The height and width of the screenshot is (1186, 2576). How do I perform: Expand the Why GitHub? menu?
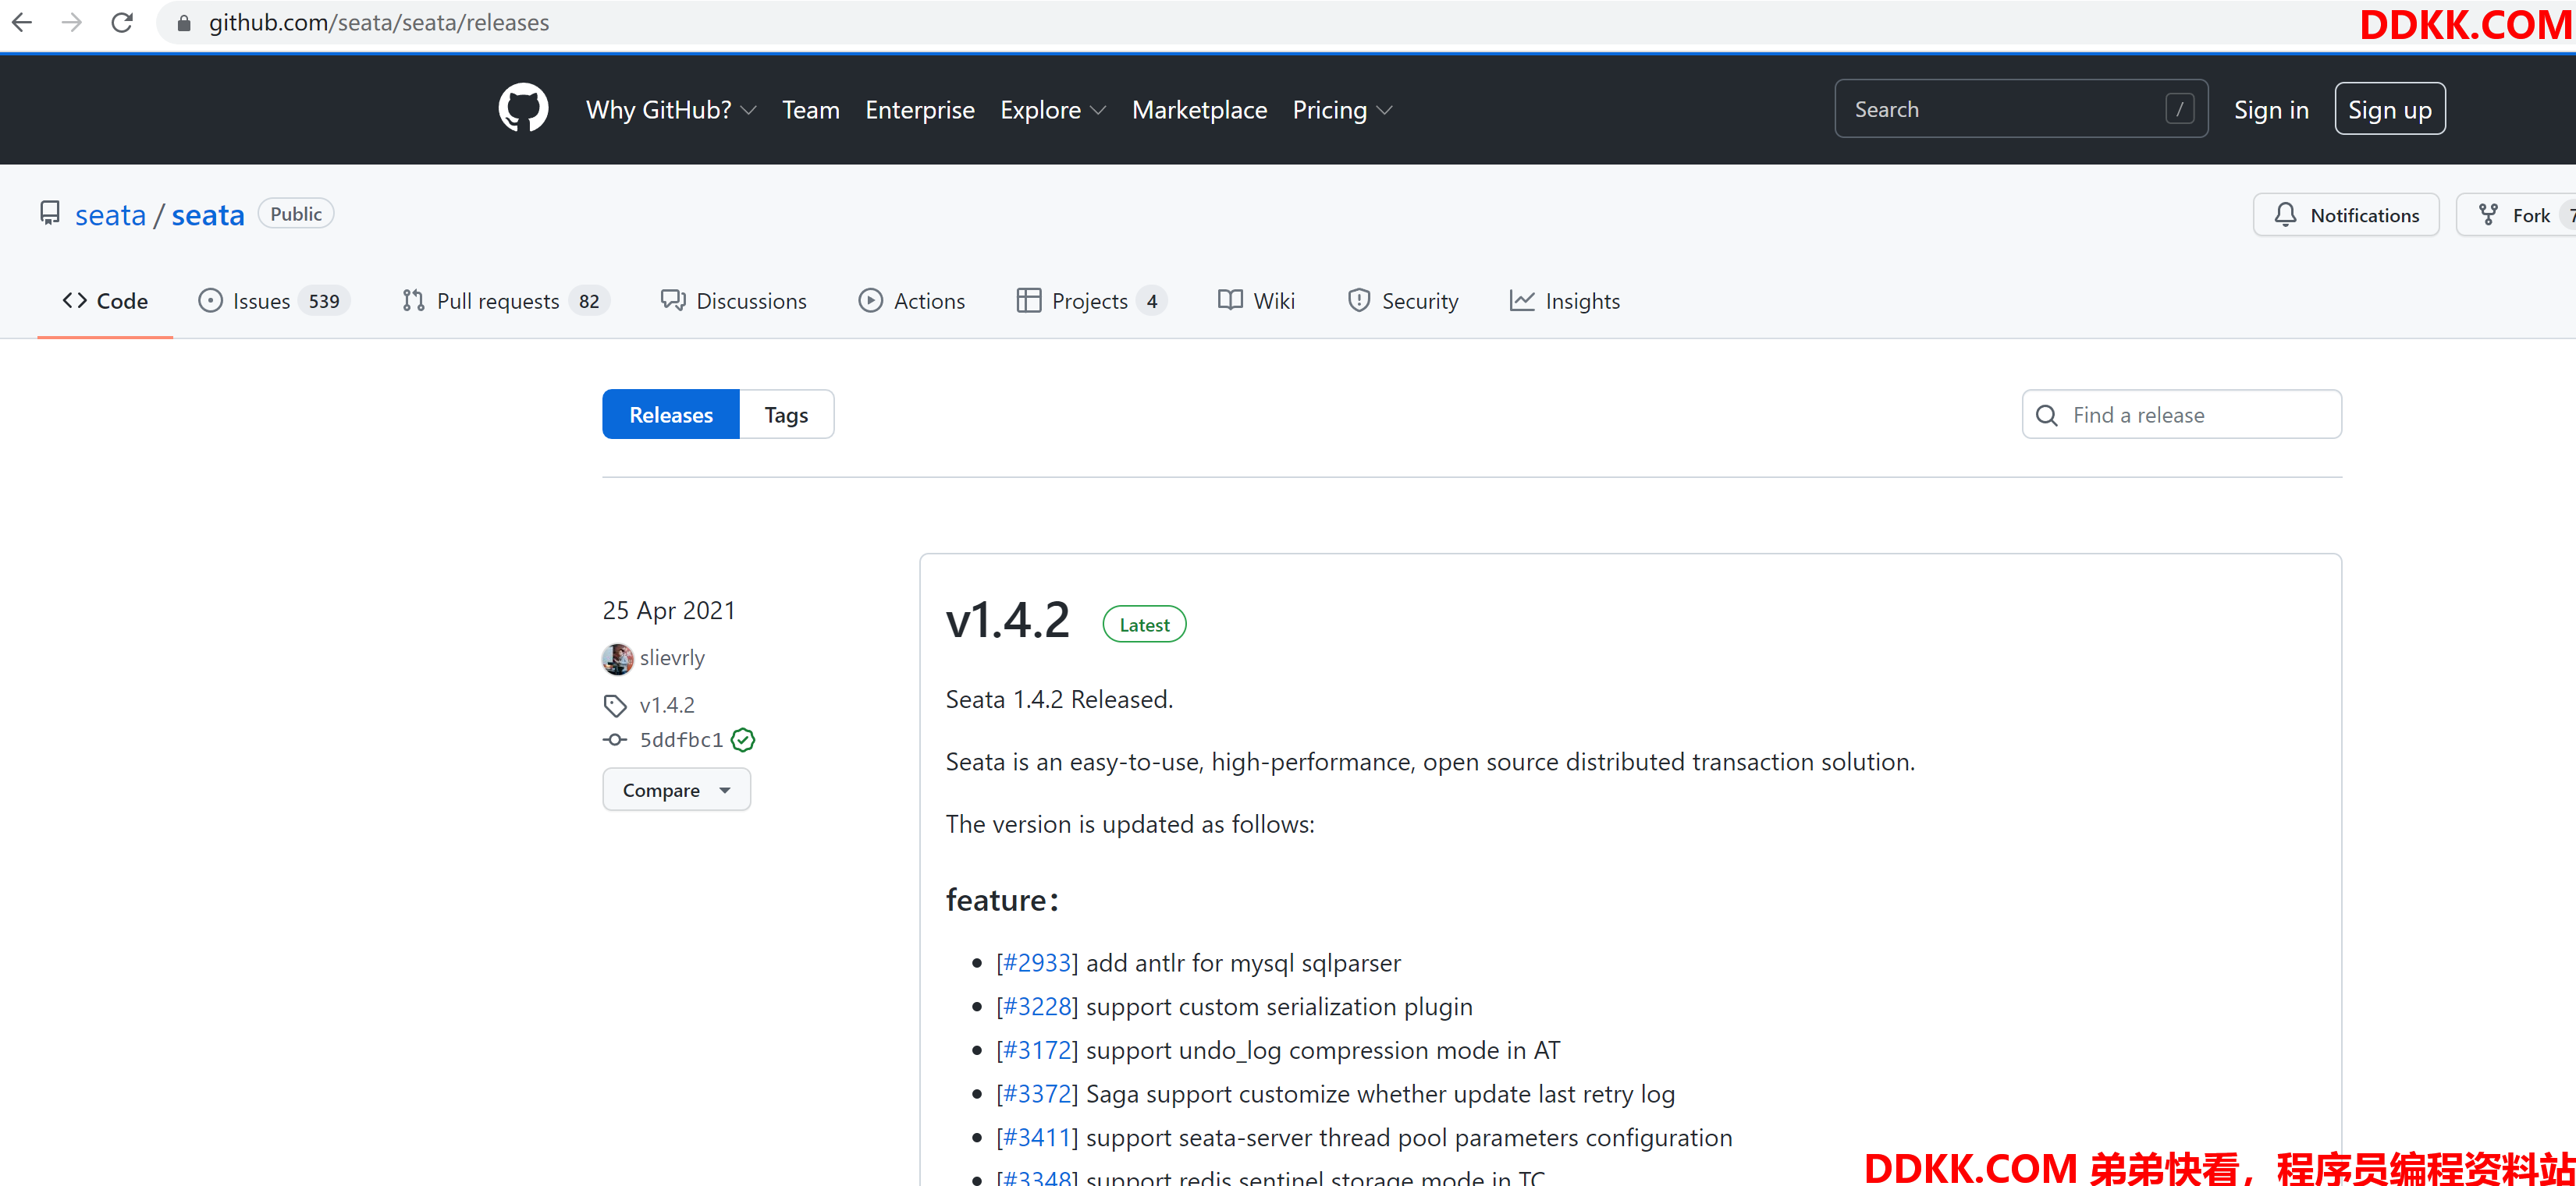point(670,110)
